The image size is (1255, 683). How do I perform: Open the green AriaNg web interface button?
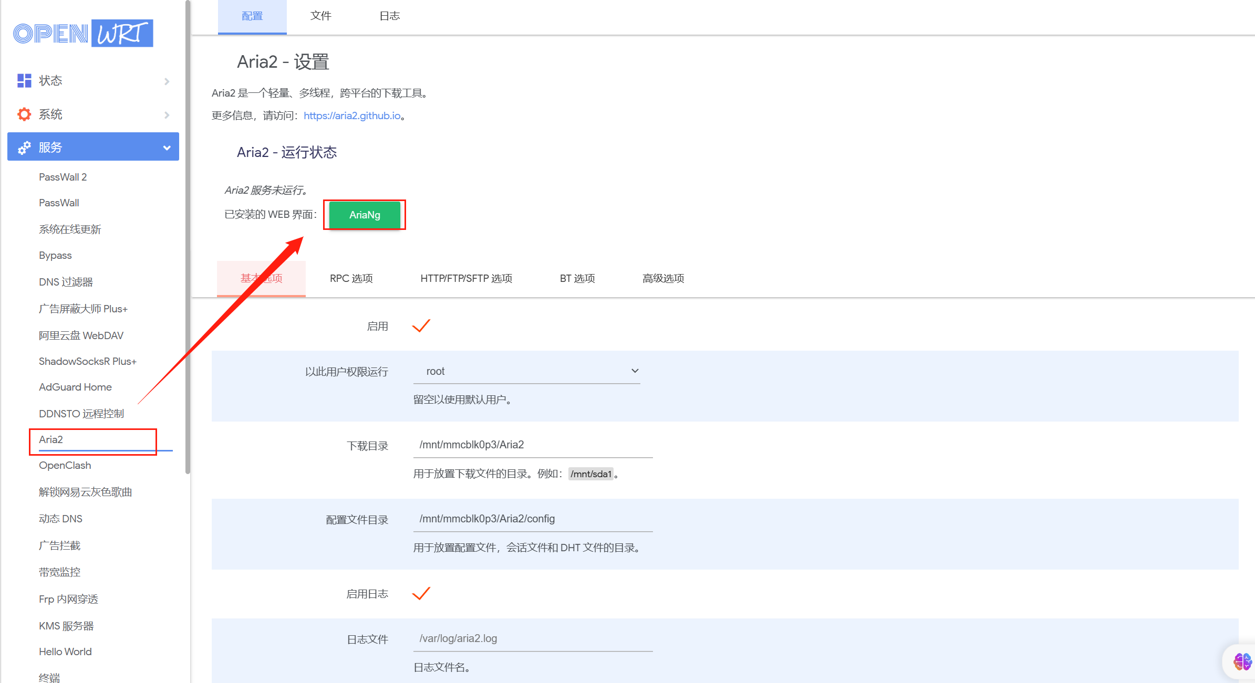(365, 215)
